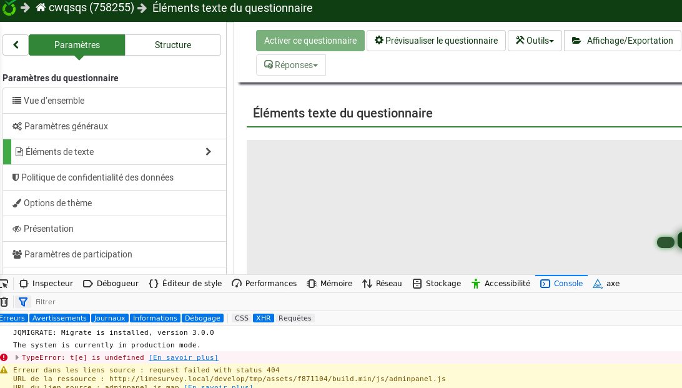Image resolution: width=682 pixels, height=388 pixels.
Task: Click the LimeSurvey logo icon
Action: click(7, 8)
